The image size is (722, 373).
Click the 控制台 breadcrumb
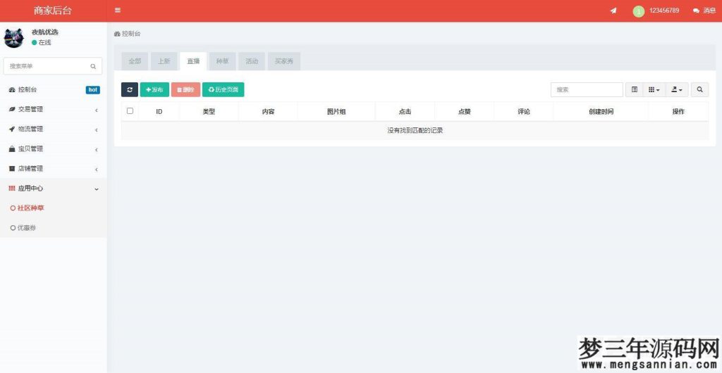click(x=128, y=34)
